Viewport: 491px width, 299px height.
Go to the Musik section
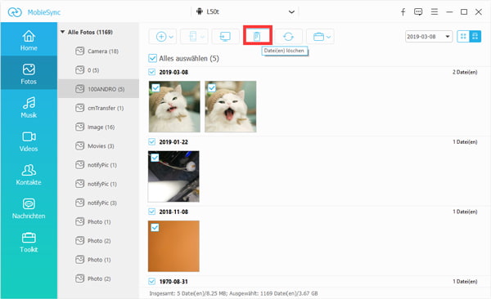point(29,107)
